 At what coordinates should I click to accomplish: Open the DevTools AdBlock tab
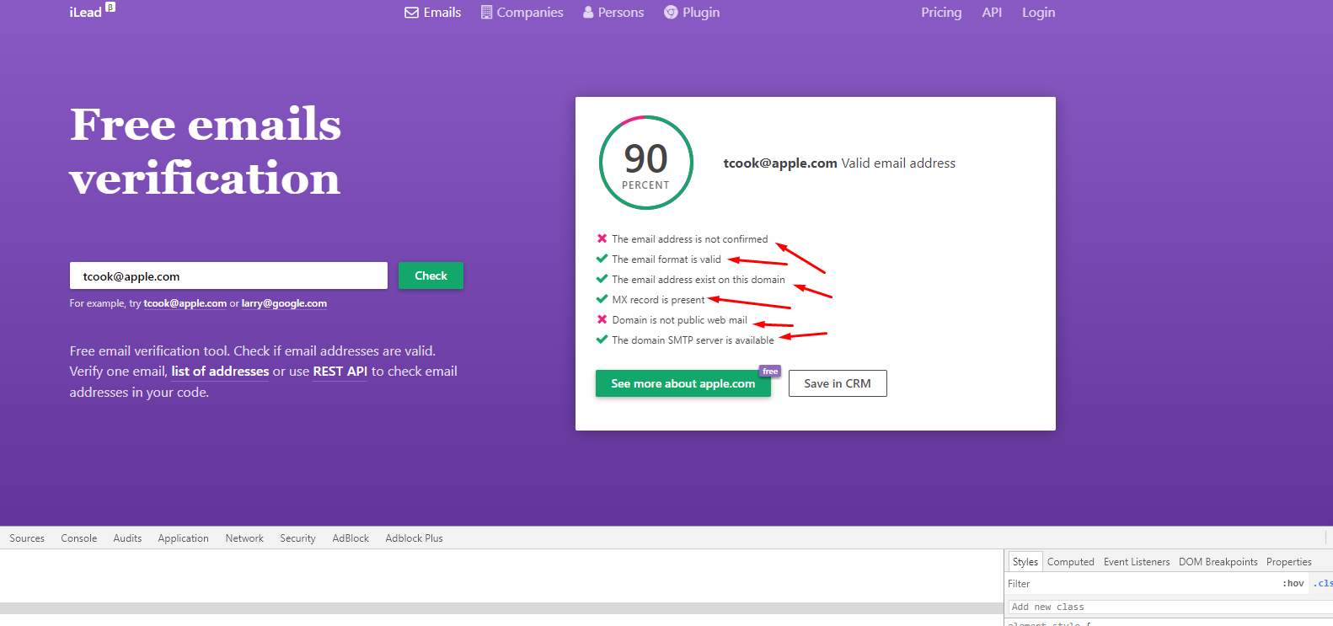coord(351,538)
